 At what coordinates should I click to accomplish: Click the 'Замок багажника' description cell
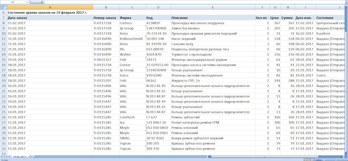point(213,28)
